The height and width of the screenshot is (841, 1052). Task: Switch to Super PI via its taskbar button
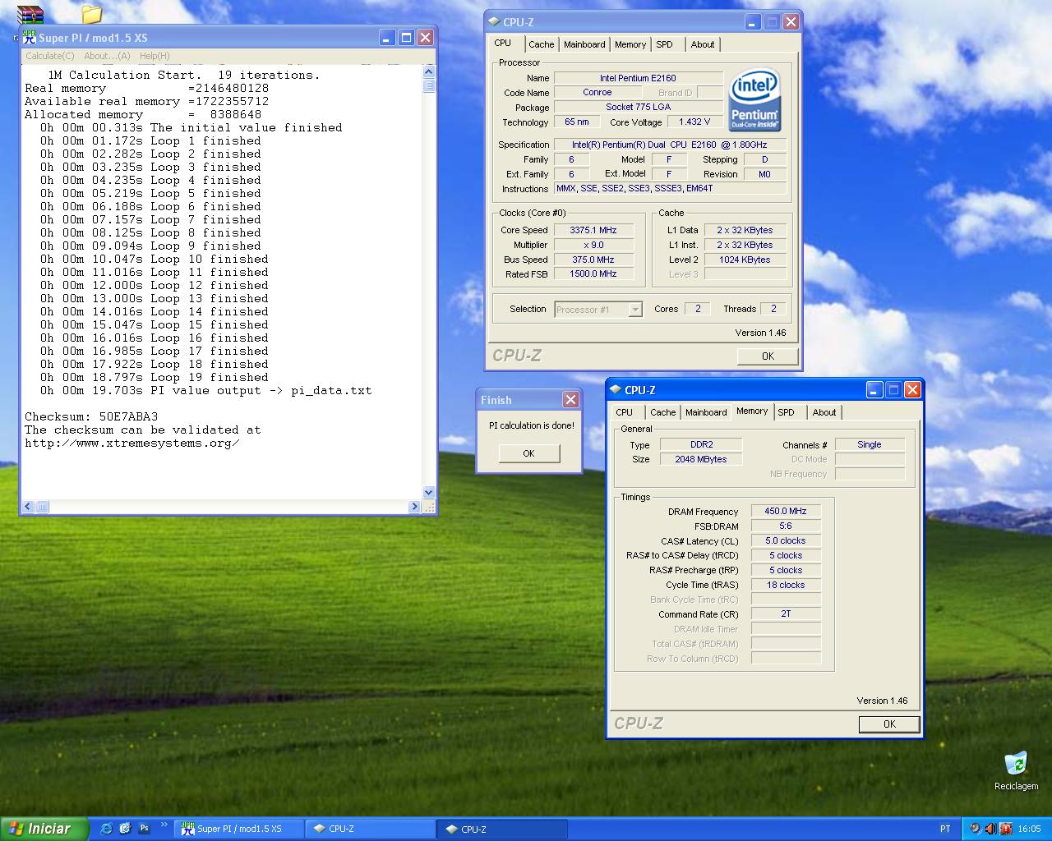pos(239,829)
